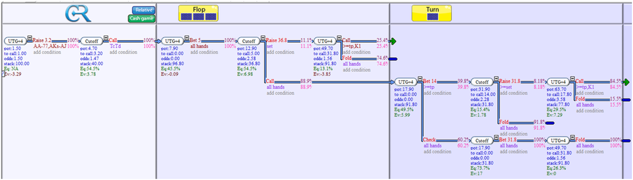The height and width of the screenshot is (180, 633).
Task: Select the UTG+4 node facing Raise 36.8
Action: coord(324,41)
